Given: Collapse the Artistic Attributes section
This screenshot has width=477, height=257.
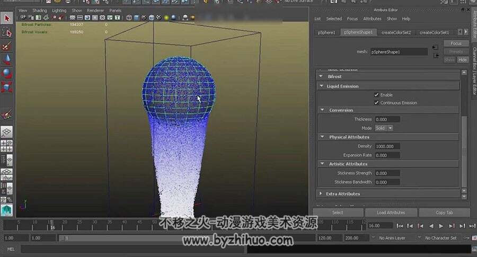Looking at the screenshot, I should point(322,164).
